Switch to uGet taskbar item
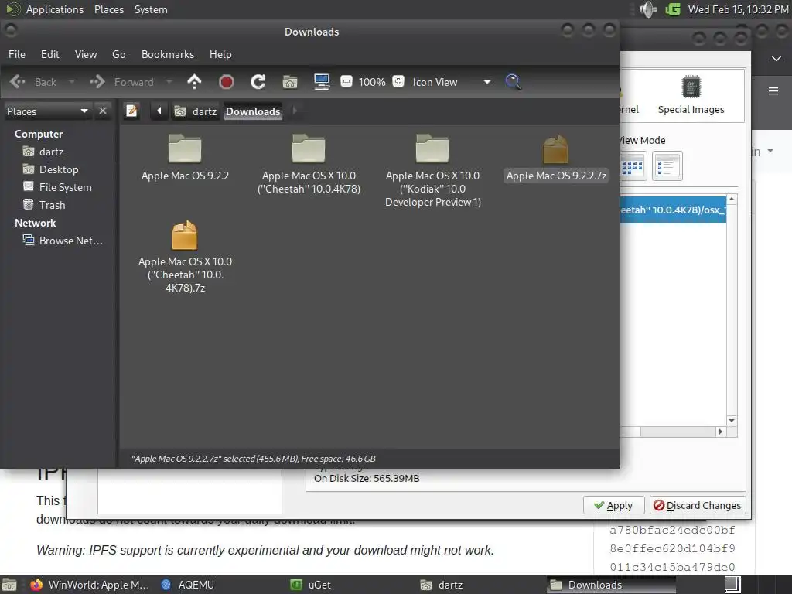Screen dimensions: 792x594 311,585
